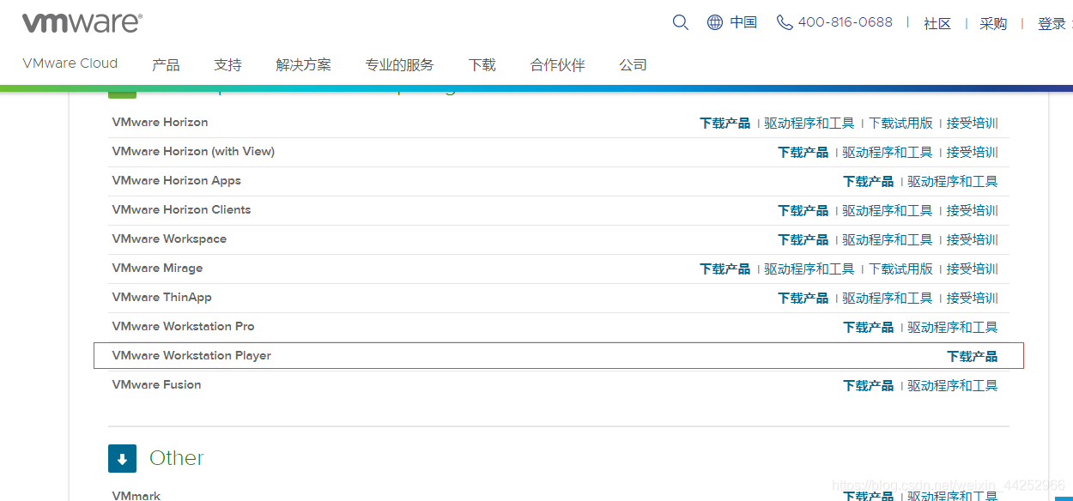
Task: Click 驱动程序和工具 for VMware Mirage
Action: coord(809,269)
